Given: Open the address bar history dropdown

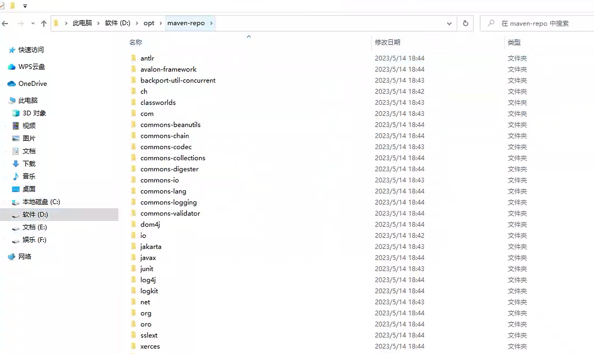Looking at the screenshot, I should click(x=449, y=23).
